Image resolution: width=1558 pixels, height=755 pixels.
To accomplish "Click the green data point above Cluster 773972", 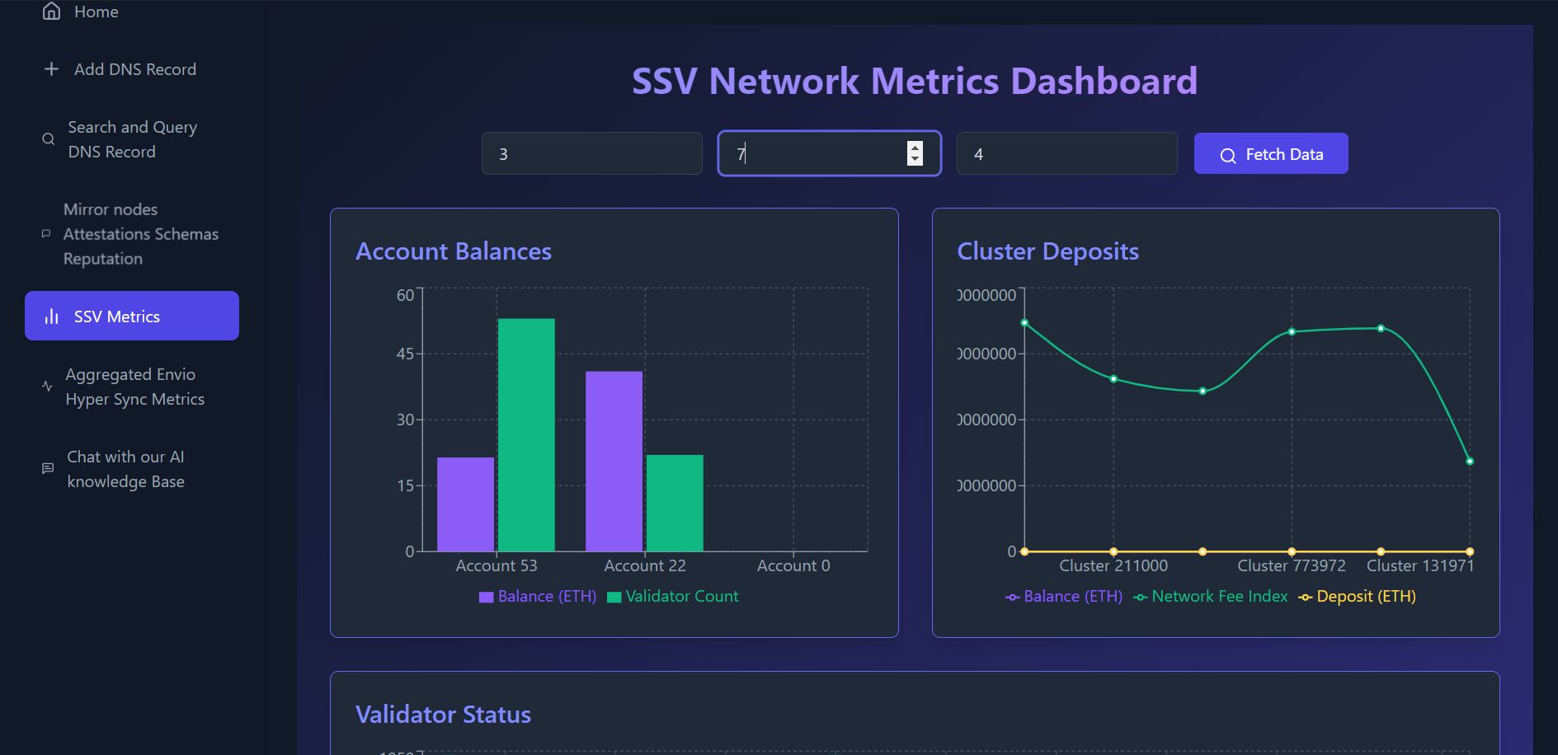I will point(1292,331).
